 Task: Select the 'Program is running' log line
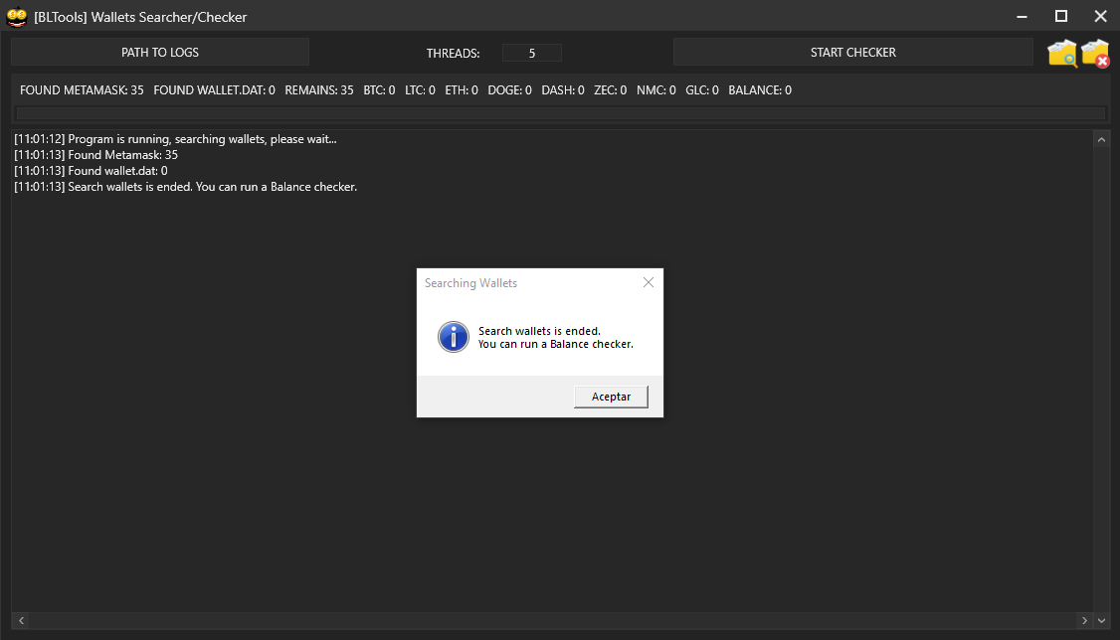[175, 139]
